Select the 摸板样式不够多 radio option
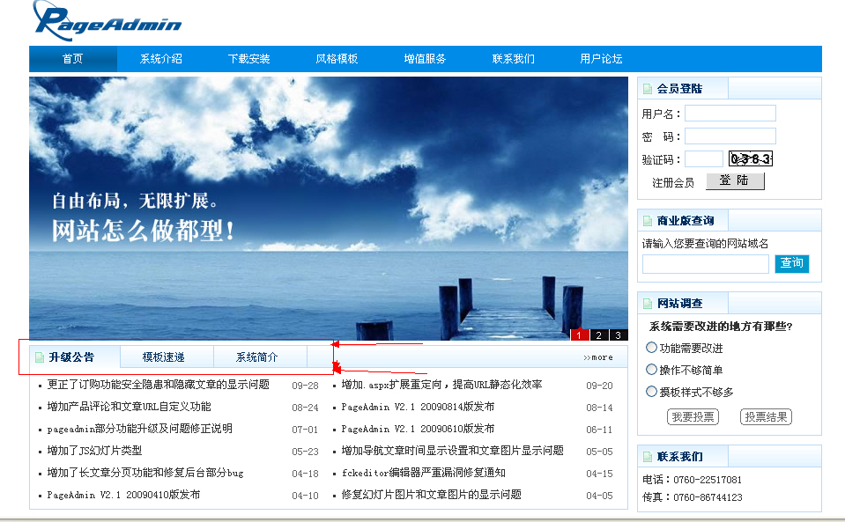 click(x=652, y=392)
